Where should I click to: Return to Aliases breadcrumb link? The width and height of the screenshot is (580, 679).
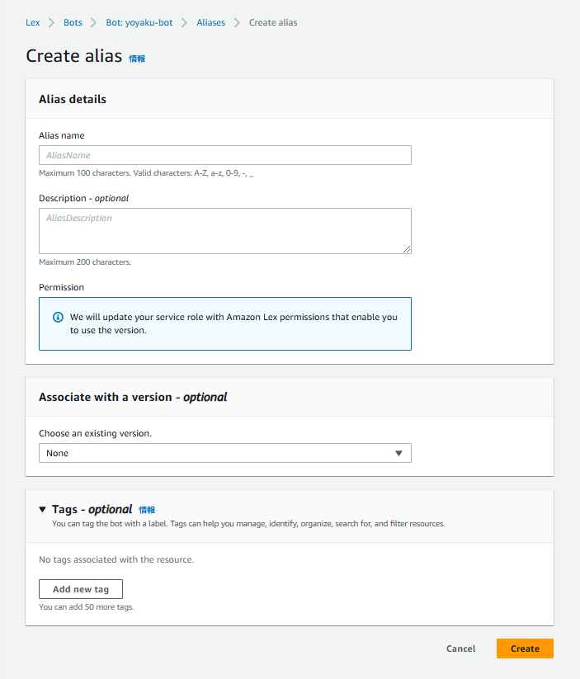(x=210, y=22)
